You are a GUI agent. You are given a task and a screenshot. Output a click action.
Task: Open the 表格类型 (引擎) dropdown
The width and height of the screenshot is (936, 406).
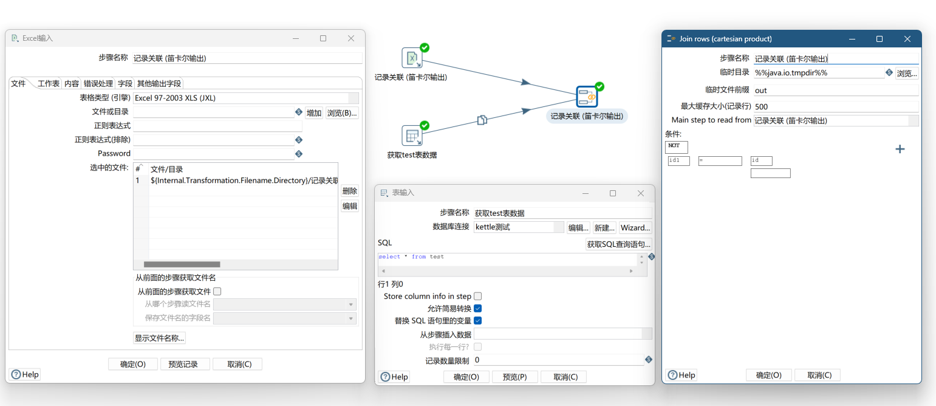click(353, 98)
